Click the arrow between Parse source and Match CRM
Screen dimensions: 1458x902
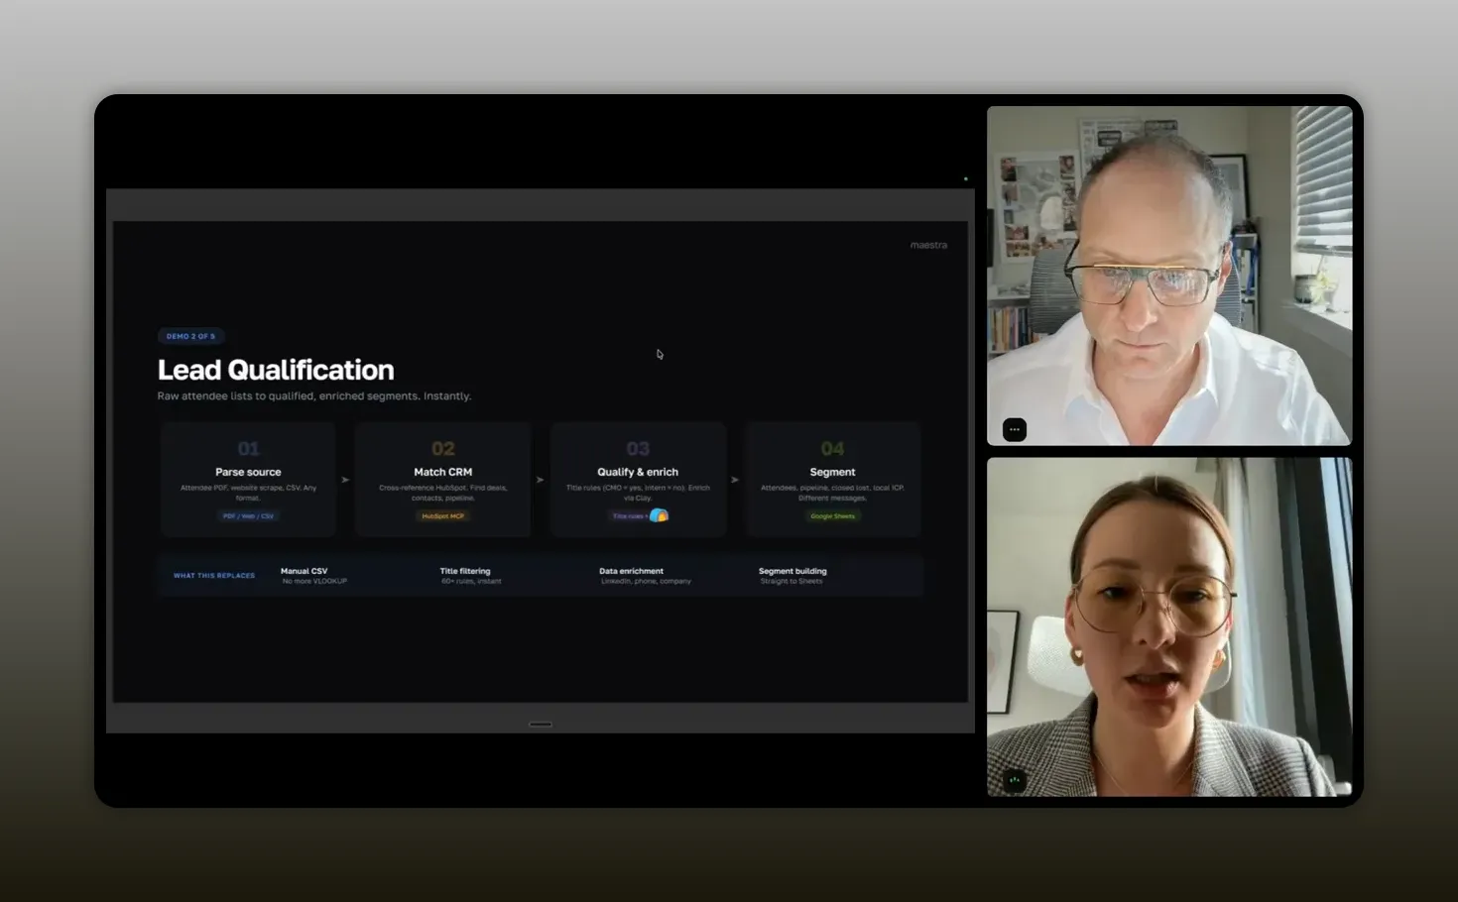(x=345, y=480)
